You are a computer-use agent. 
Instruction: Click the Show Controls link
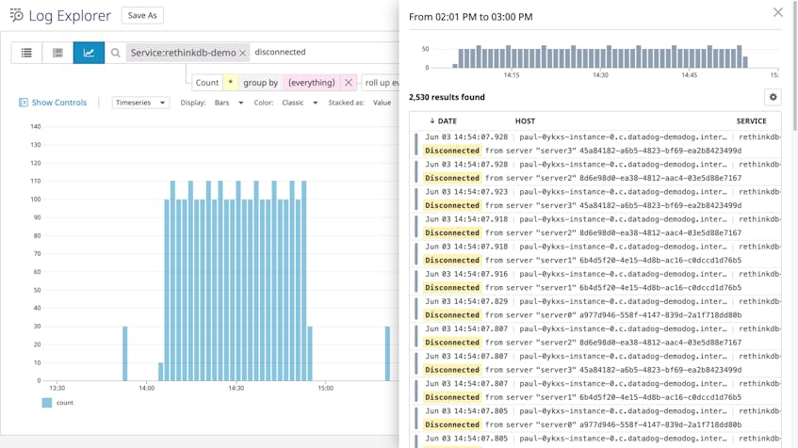click(59, 103)
